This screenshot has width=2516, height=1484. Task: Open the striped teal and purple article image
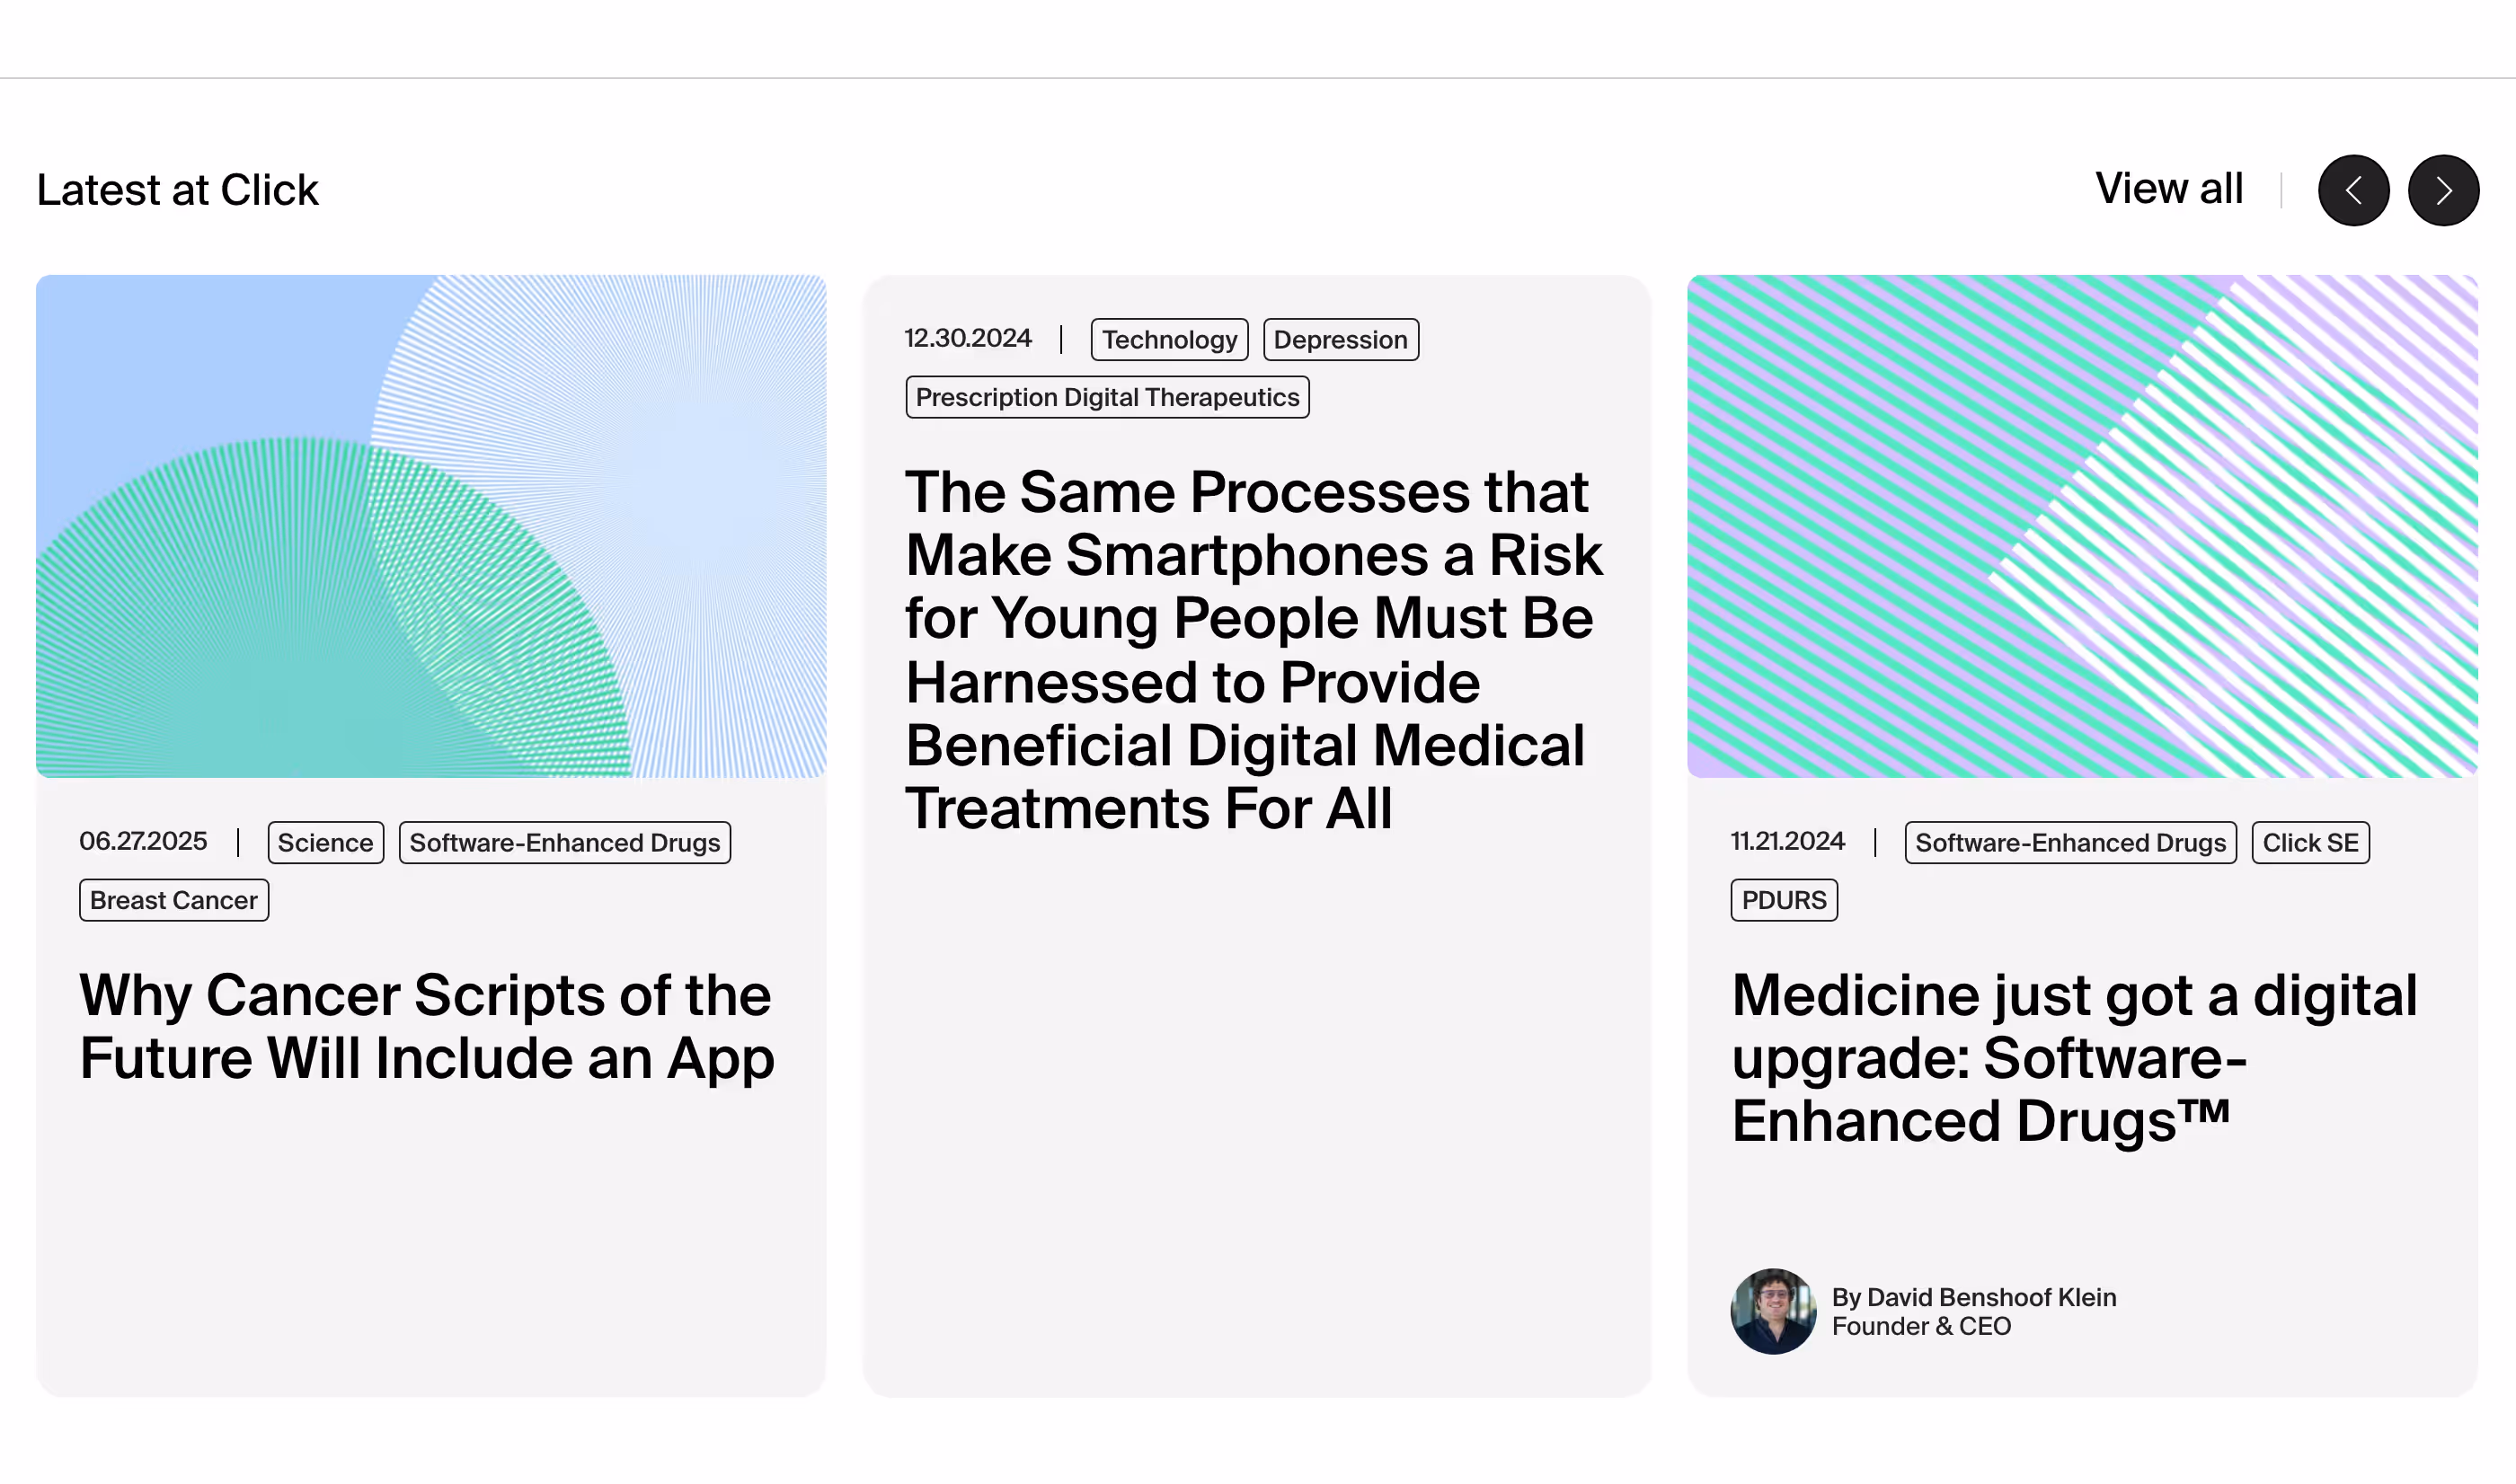coord(2082,526)
